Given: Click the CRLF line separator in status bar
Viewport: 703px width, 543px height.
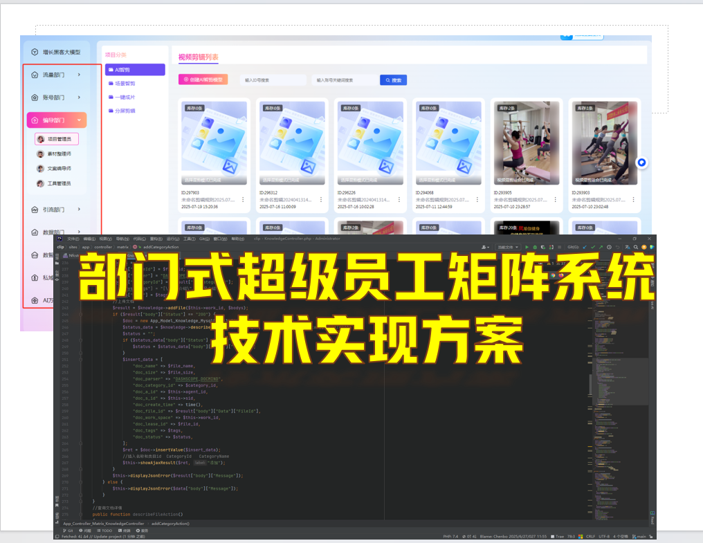Looking at the screenshot, I should [x=590, y=536].
